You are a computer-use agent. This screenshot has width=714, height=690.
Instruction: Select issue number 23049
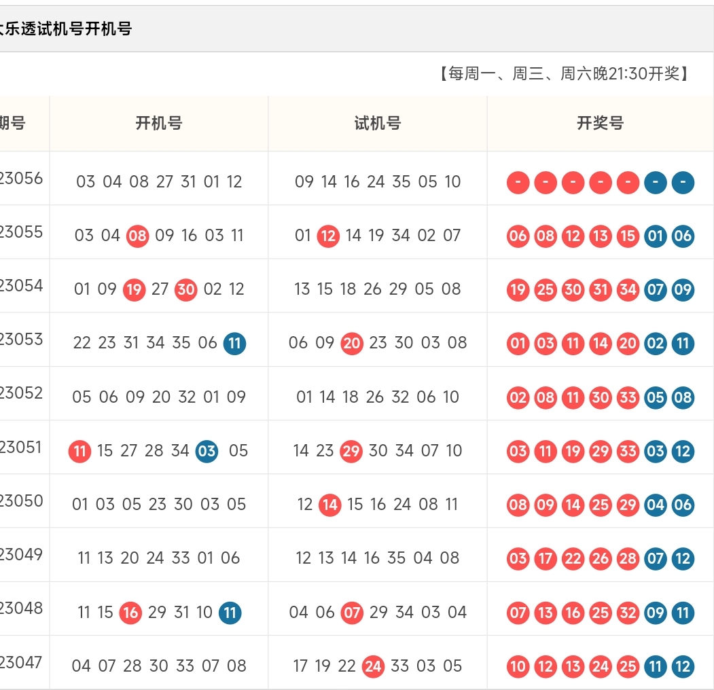[x=21, y=554]
